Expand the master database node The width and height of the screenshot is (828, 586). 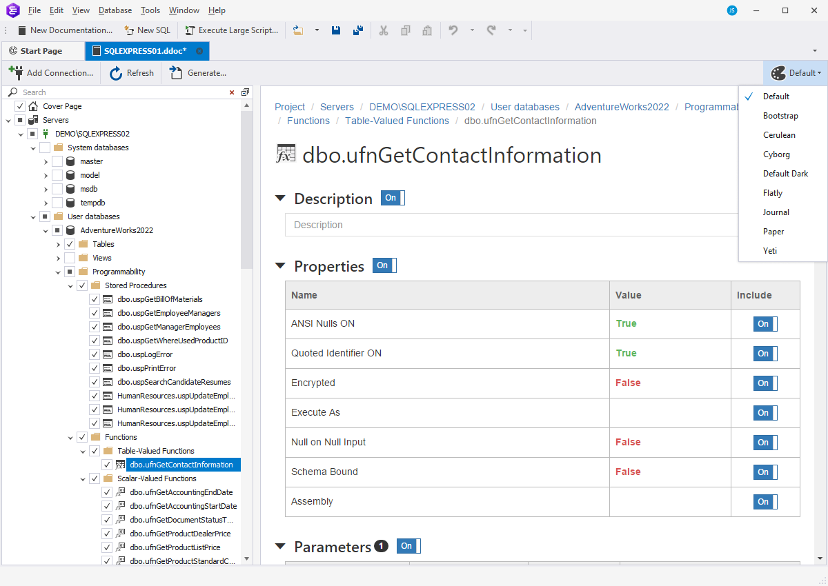click(x=46, y=161)
